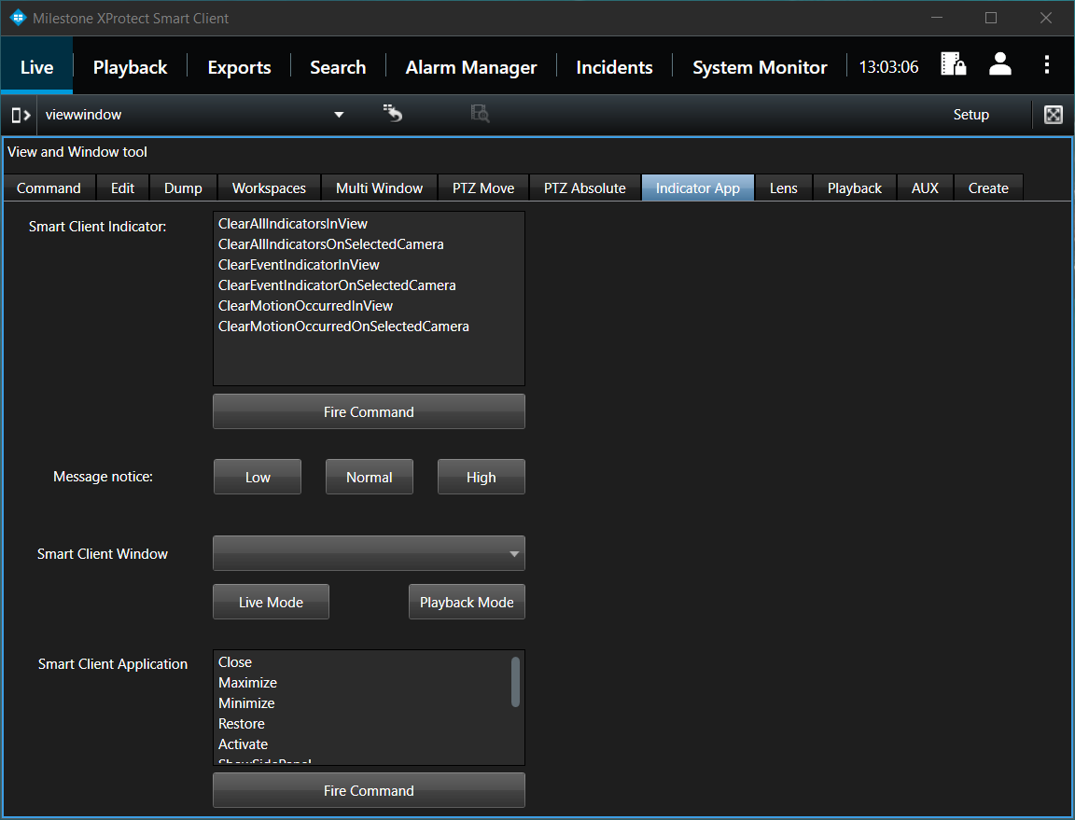Toggle the side pane collapse icon
The image size is (1075, 820).
click(x=21, y=115)
